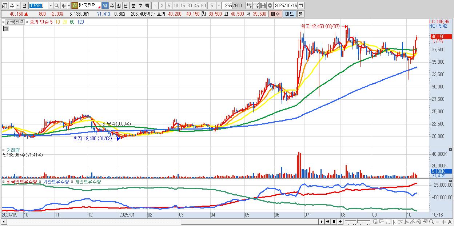
Task: Open chart settings gear icon
Action: (x=270, y=5)
